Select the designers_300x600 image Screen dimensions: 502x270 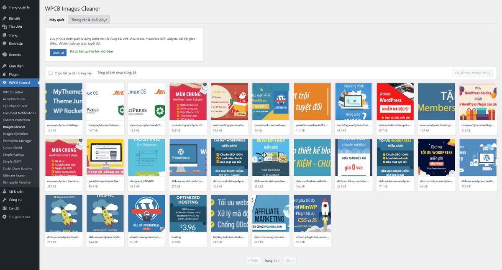click(x=146, y=157)
